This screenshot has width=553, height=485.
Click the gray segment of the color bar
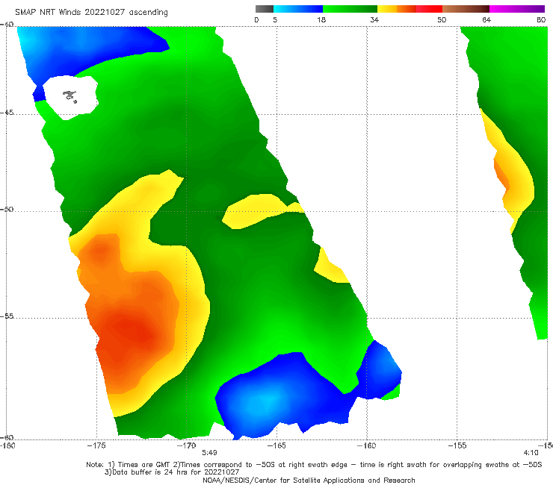(x=265, y=9)
